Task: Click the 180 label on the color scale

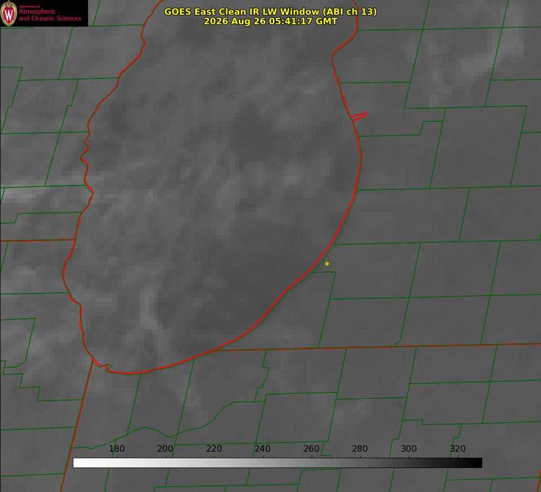Action: pos(117,448)
